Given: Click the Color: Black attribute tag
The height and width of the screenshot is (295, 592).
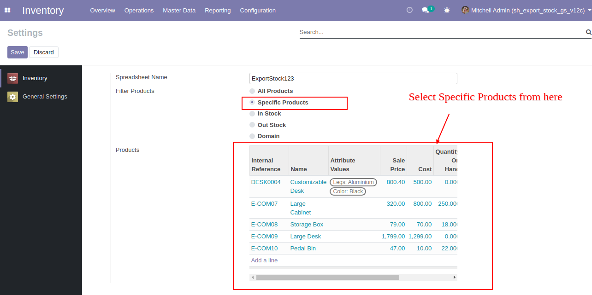Looking at the screenshot, I should [348, 191].
